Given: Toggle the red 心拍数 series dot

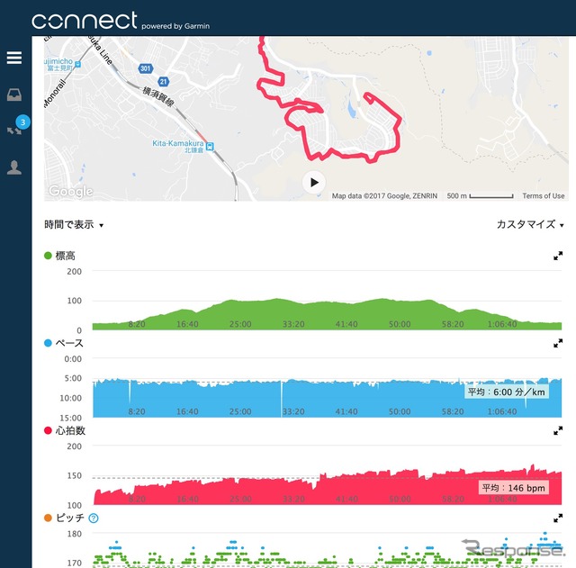Looking at the screenshot, I should [48, 430].
